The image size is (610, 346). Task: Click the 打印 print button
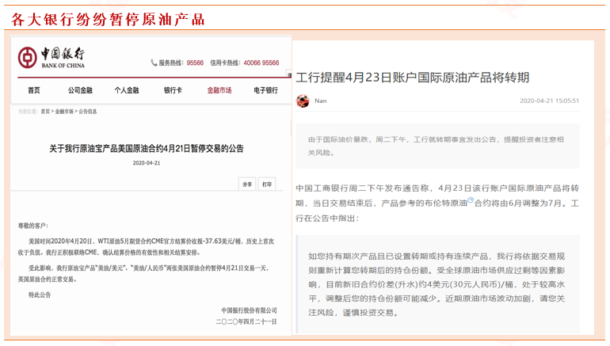coord(267,184)
